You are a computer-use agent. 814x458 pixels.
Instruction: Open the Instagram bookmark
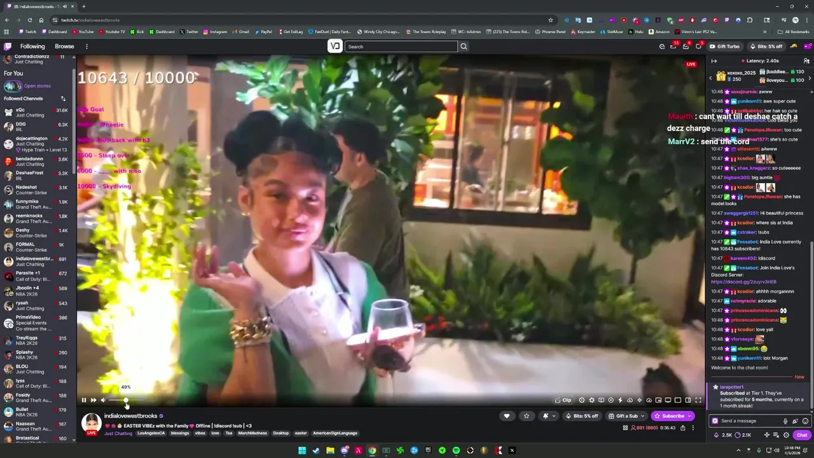(215, 32)
